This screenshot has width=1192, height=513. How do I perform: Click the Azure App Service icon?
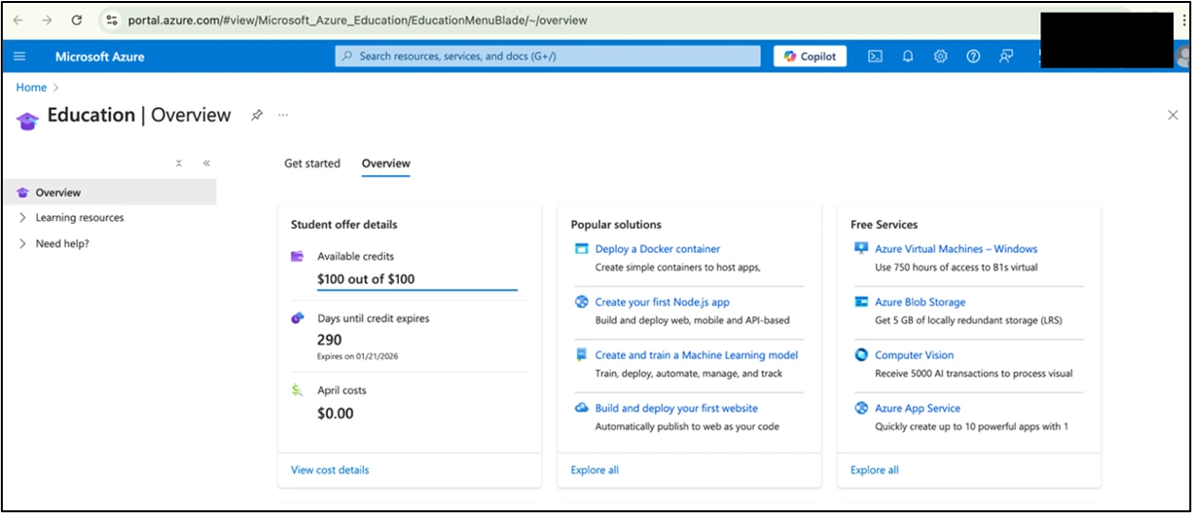pyautogui.click(x=861, y=409)
